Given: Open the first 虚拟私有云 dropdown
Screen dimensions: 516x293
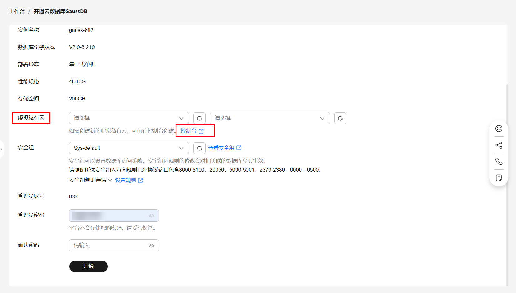Looking at the screenshot, I should (x=129, y=118).
